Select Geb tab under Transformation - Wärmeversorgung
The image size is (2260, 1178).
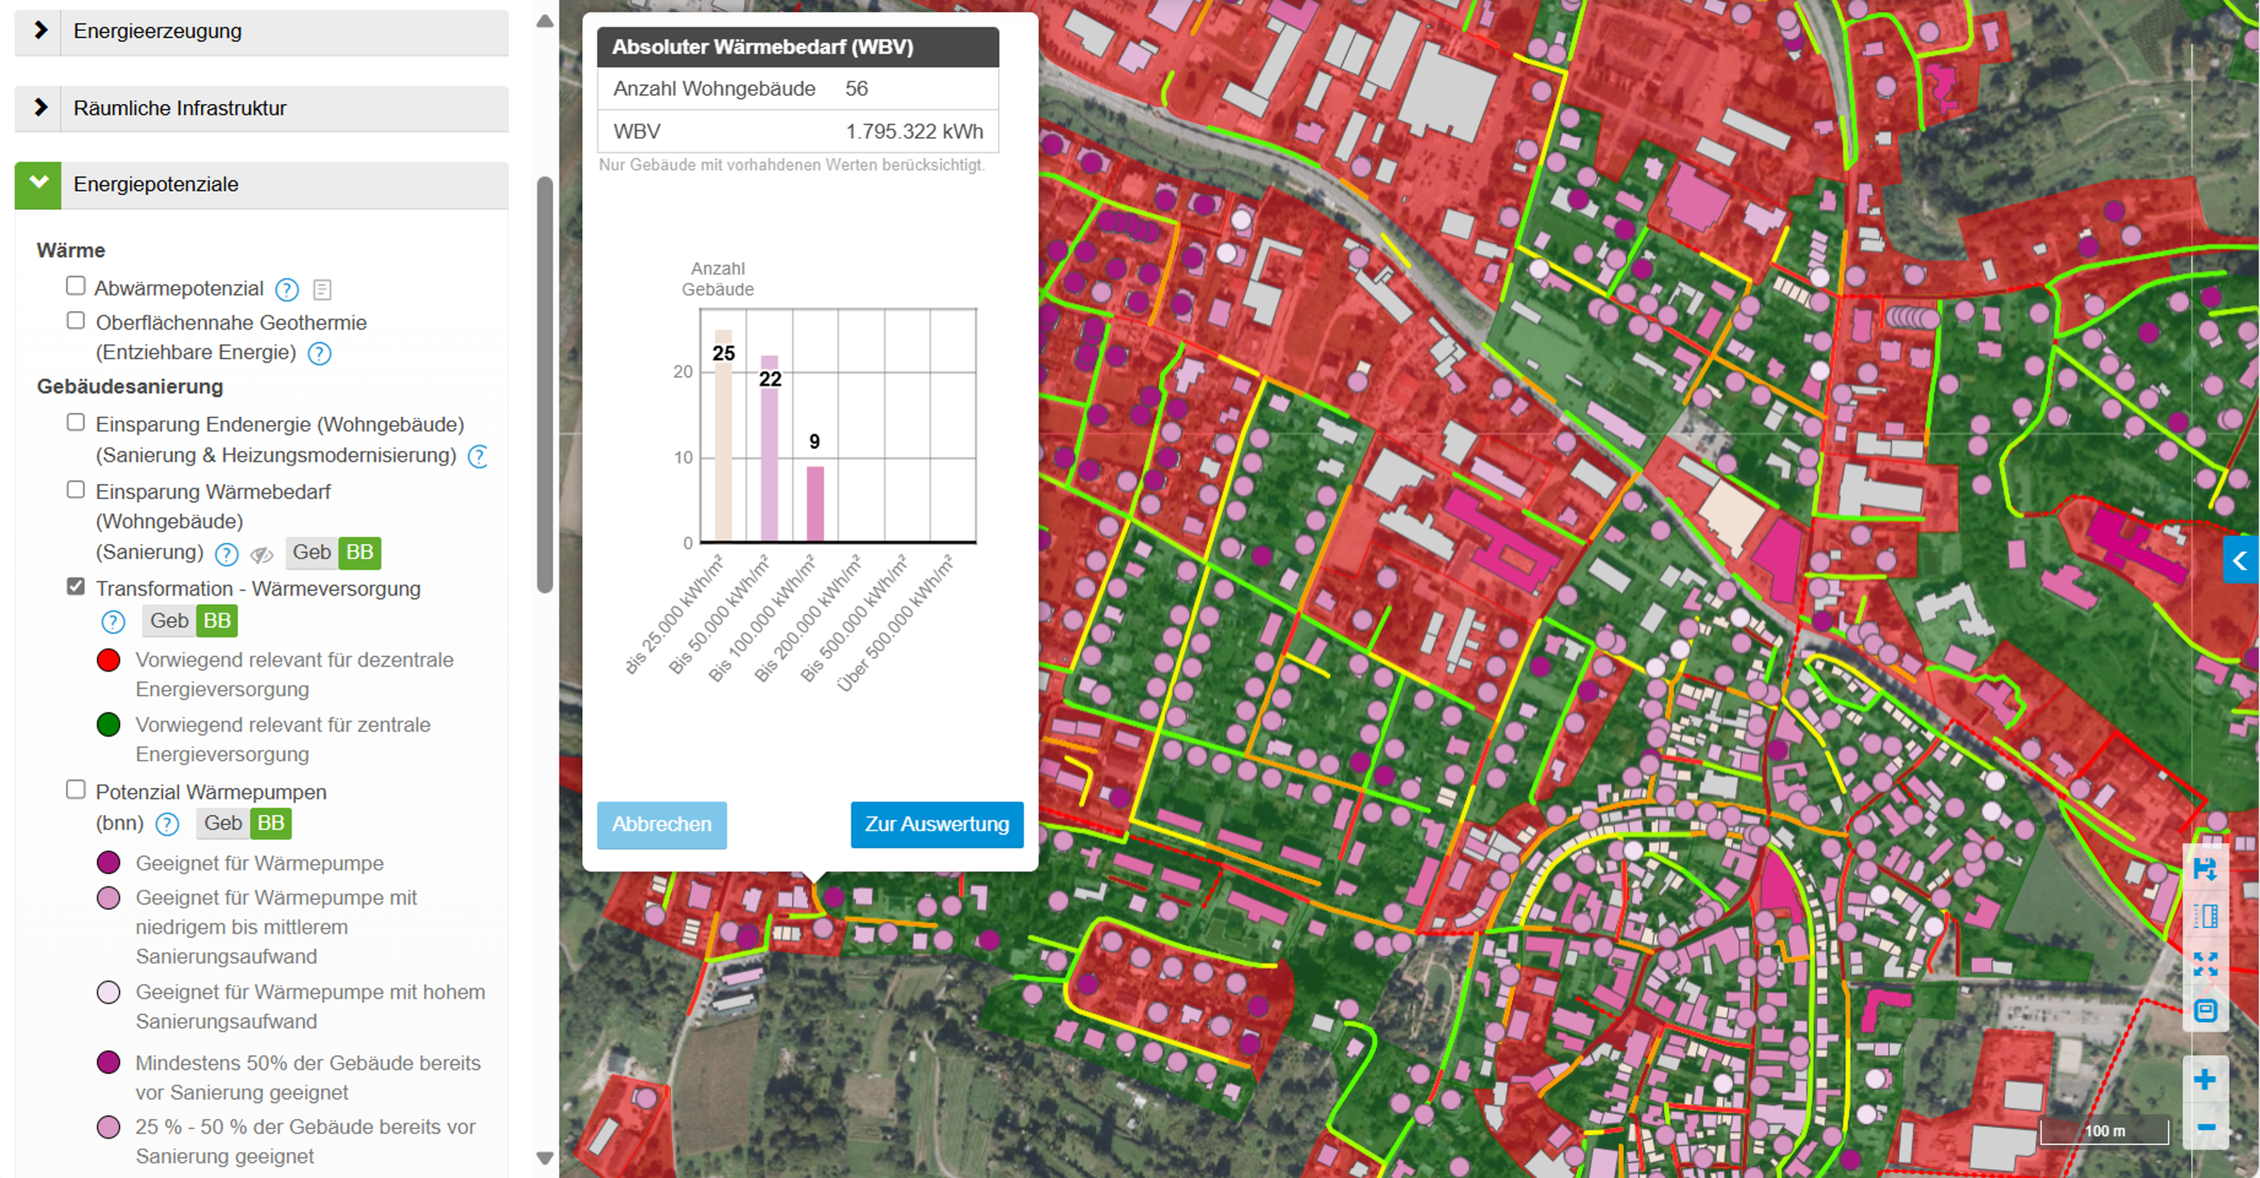[168, 621]
